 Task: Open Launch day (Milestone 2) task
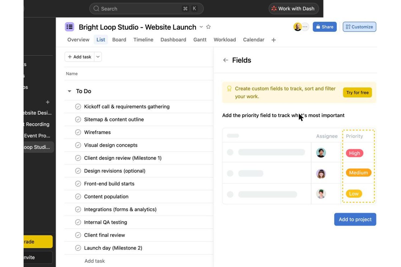(x=113, y=248)
